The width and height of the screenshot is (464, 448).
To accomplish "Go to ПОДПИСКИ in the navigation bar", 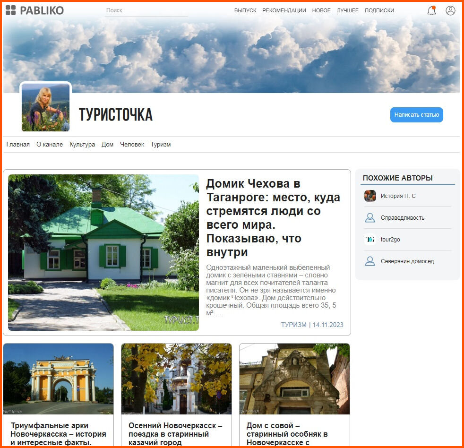I will (379, 10).
